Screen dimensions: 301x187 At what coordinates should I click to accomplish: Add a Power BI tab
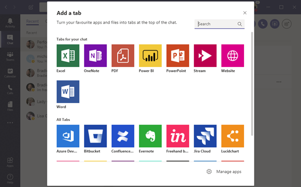tap(150, 55)
